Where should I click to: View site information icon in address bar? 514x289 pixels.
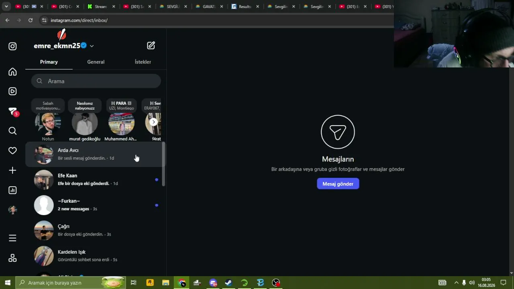(44, 20)
